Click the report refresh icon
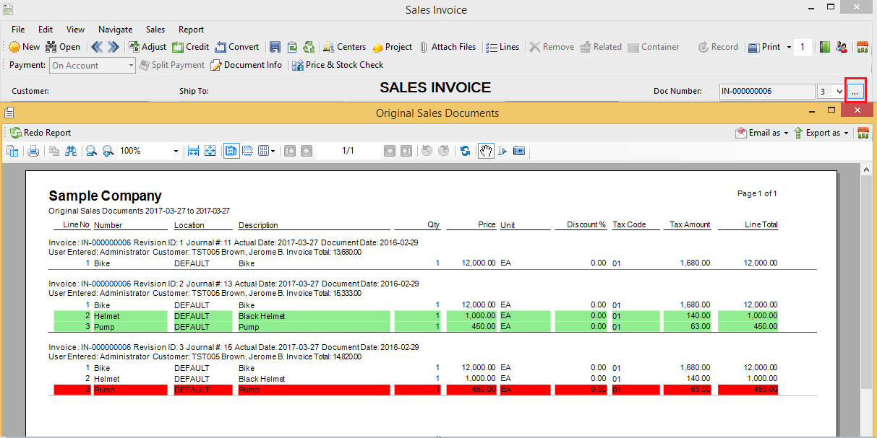The image size is (877, 438). (465, 151)
